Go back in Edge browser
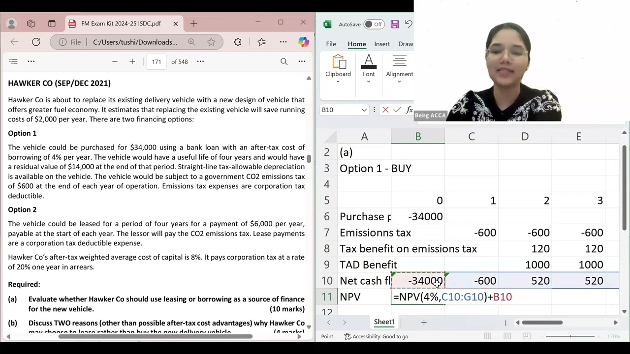Viewport: 630px width, 354px height. click(14, 42)
